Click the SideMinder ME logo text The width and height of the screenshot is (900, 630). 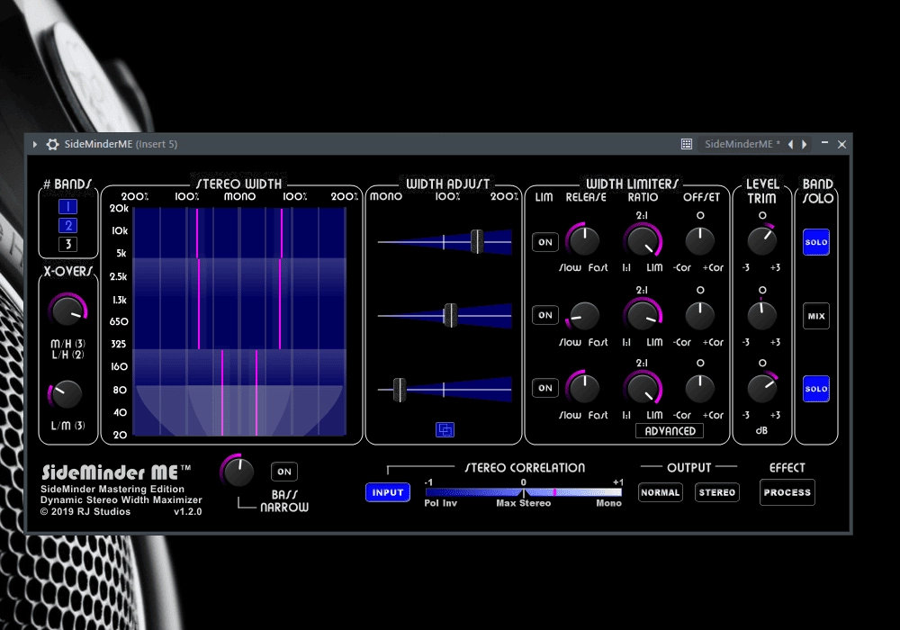click(x=115, y=472)
